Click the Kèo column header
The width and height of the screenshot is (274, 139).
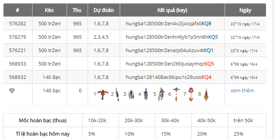49,10
